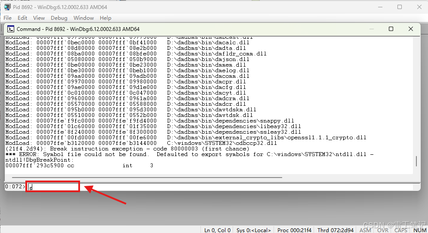
Task: Click the dmelog.dll ModLoad line
Action: point(127,71)
